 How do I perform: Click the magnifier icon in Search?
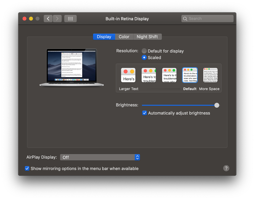pyautogui.click(x=185, y=19)
